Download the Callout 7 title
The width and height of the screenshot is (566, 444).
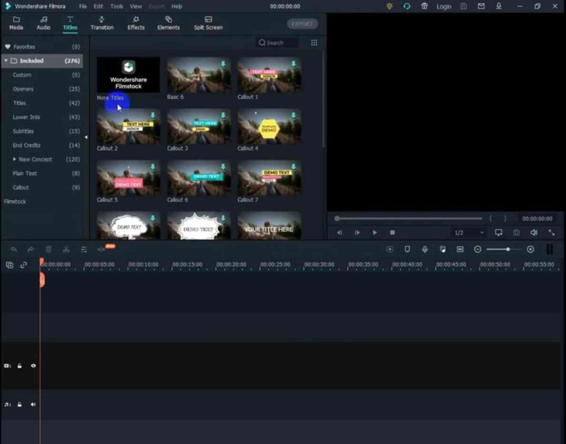pyautogui.click(x=294, y=167)
